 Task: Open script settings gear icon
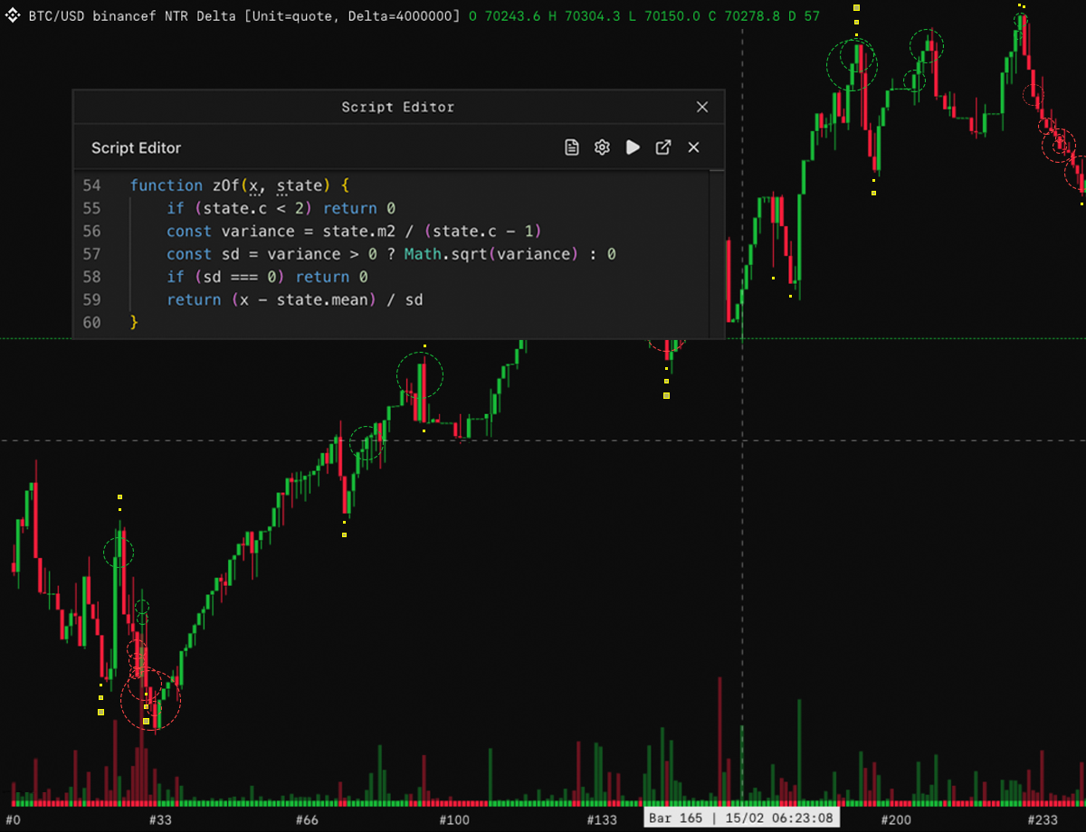tap(602, 147)
